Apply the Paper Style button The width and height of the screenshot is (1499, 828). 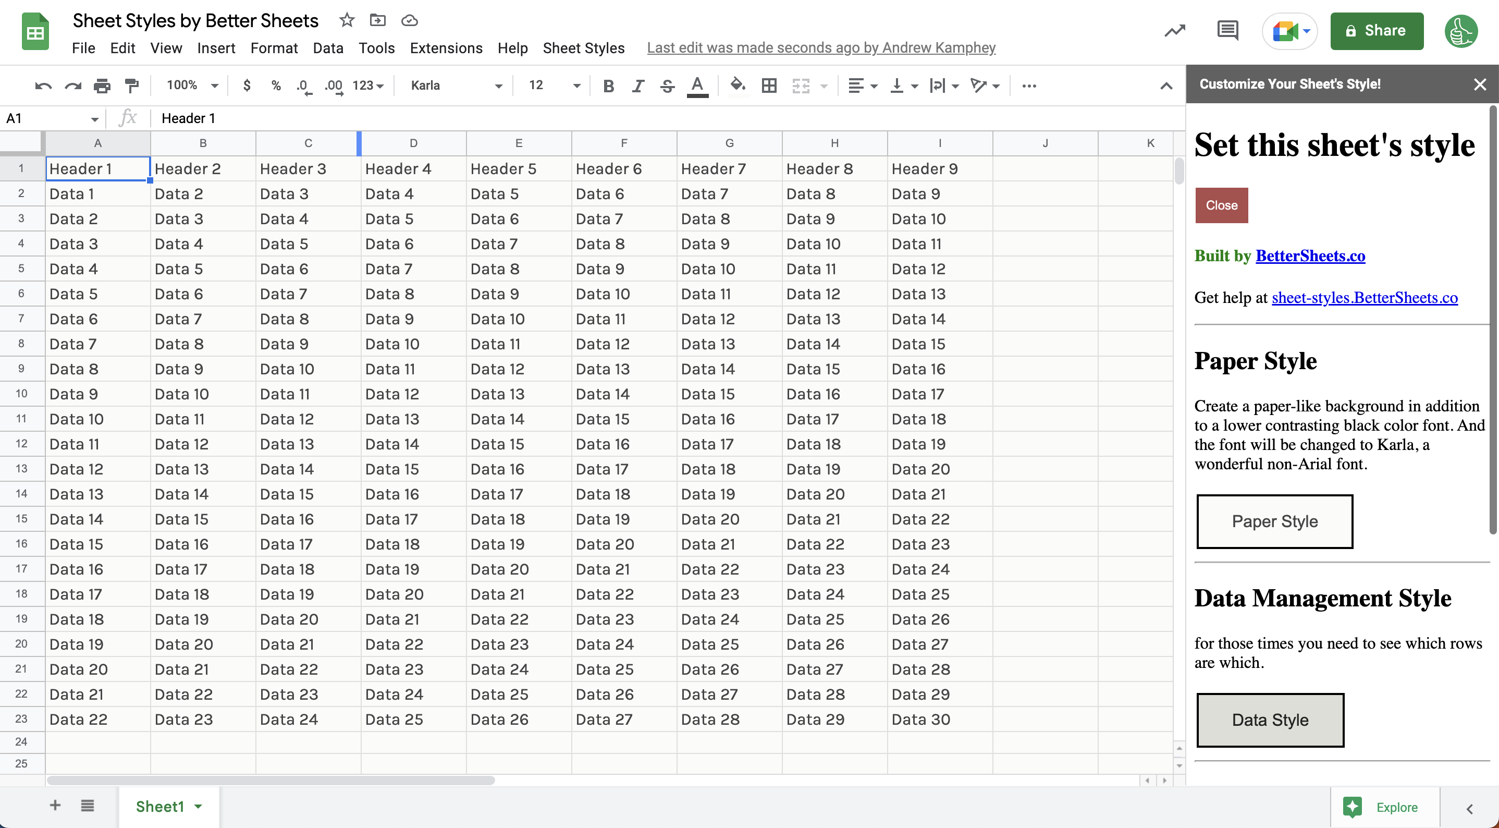tap(1274, 521)
